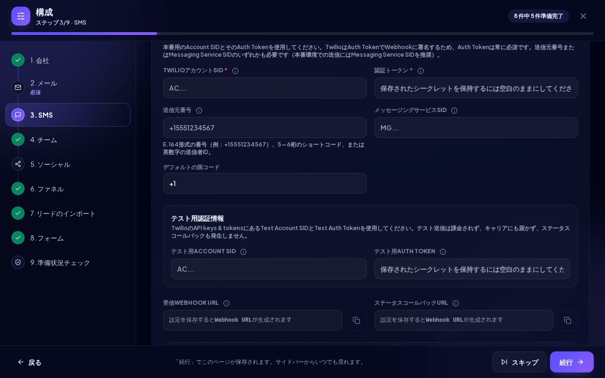The image size is (605, 378).
Task: Click into the 認証トークン field
Action: coord(476,88)
